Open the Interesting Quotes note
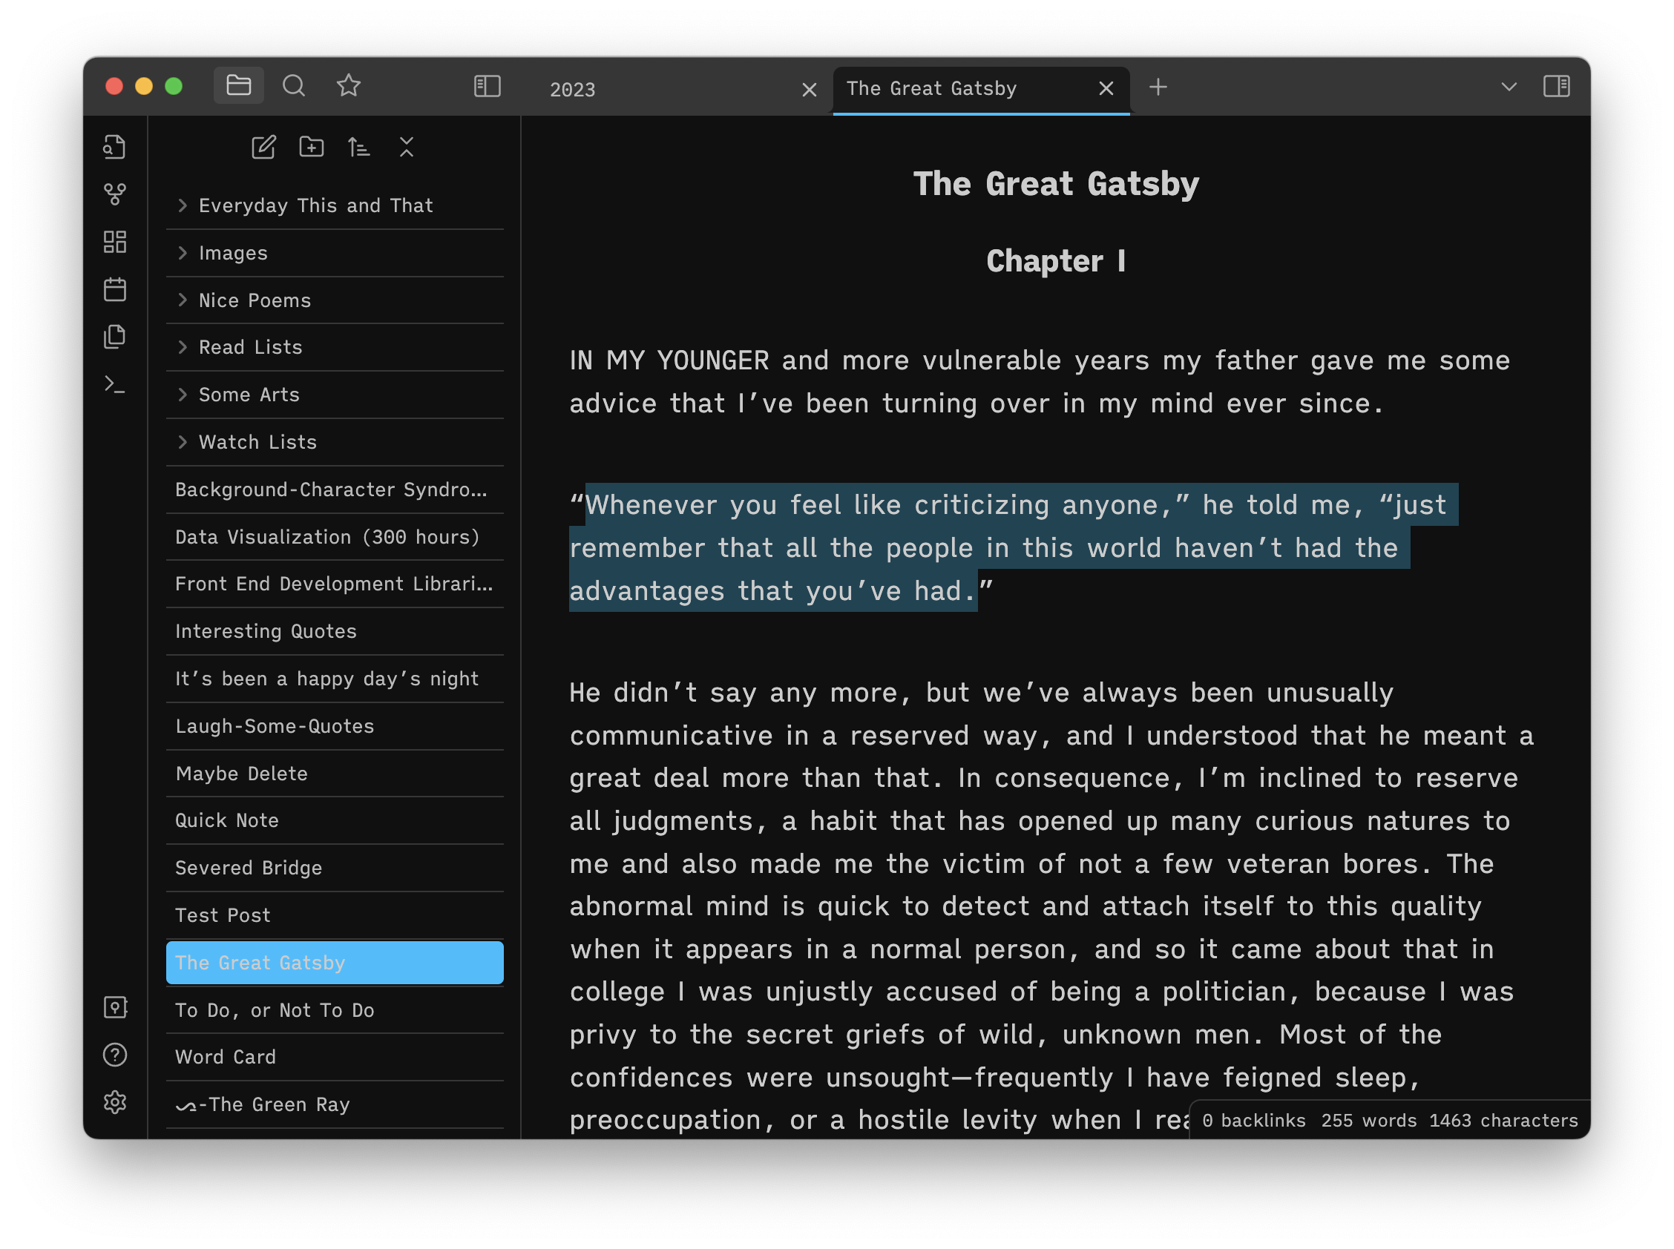 335,631
